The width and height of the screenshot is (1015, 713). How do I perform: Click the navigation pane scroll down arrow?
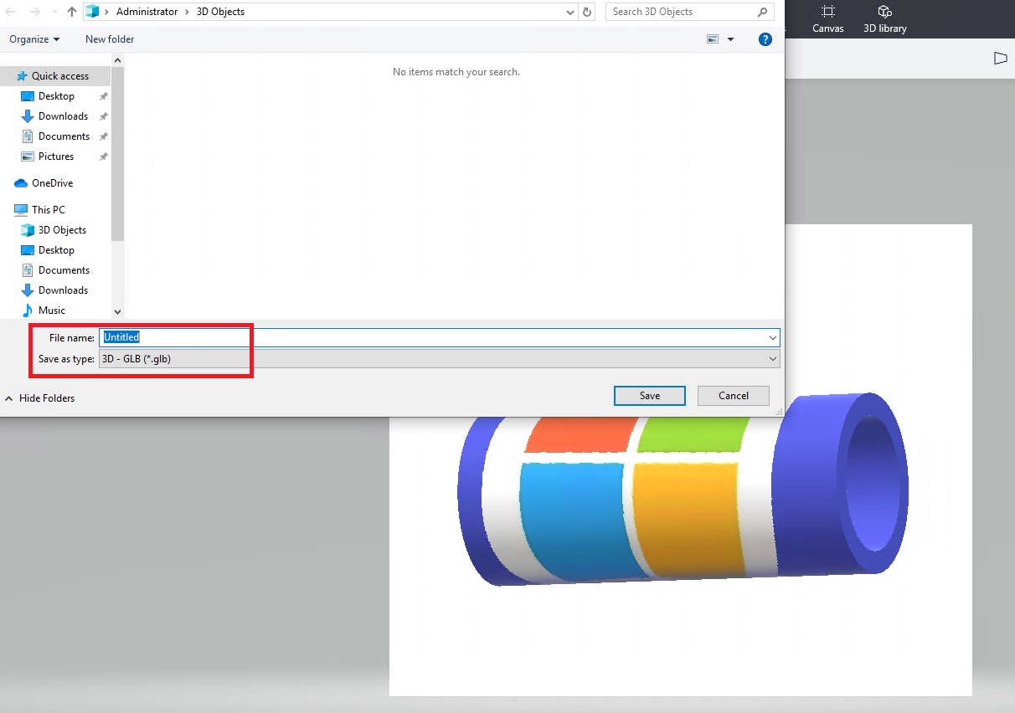pyautogui.click(x=117, y=311)
